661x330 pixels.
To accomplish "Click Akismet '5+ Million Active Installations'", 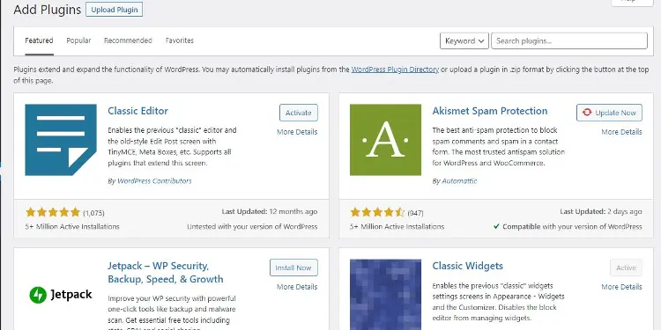I will 397,226.
